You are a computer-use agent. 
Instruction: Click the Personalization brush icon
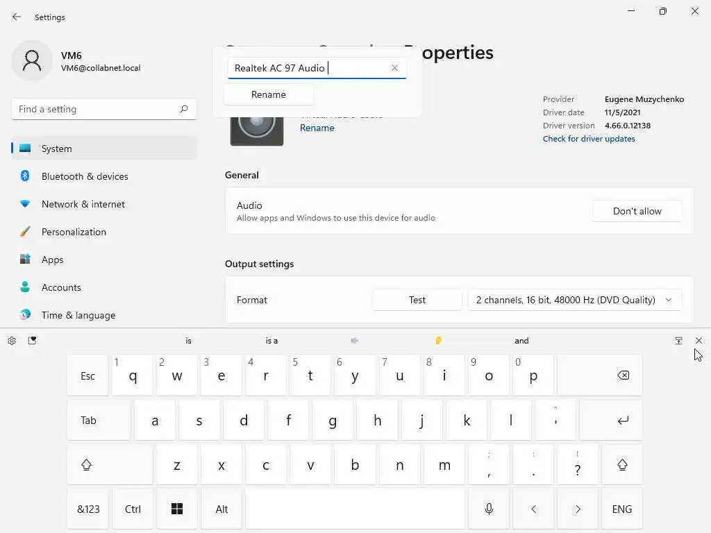coord(25,232)
